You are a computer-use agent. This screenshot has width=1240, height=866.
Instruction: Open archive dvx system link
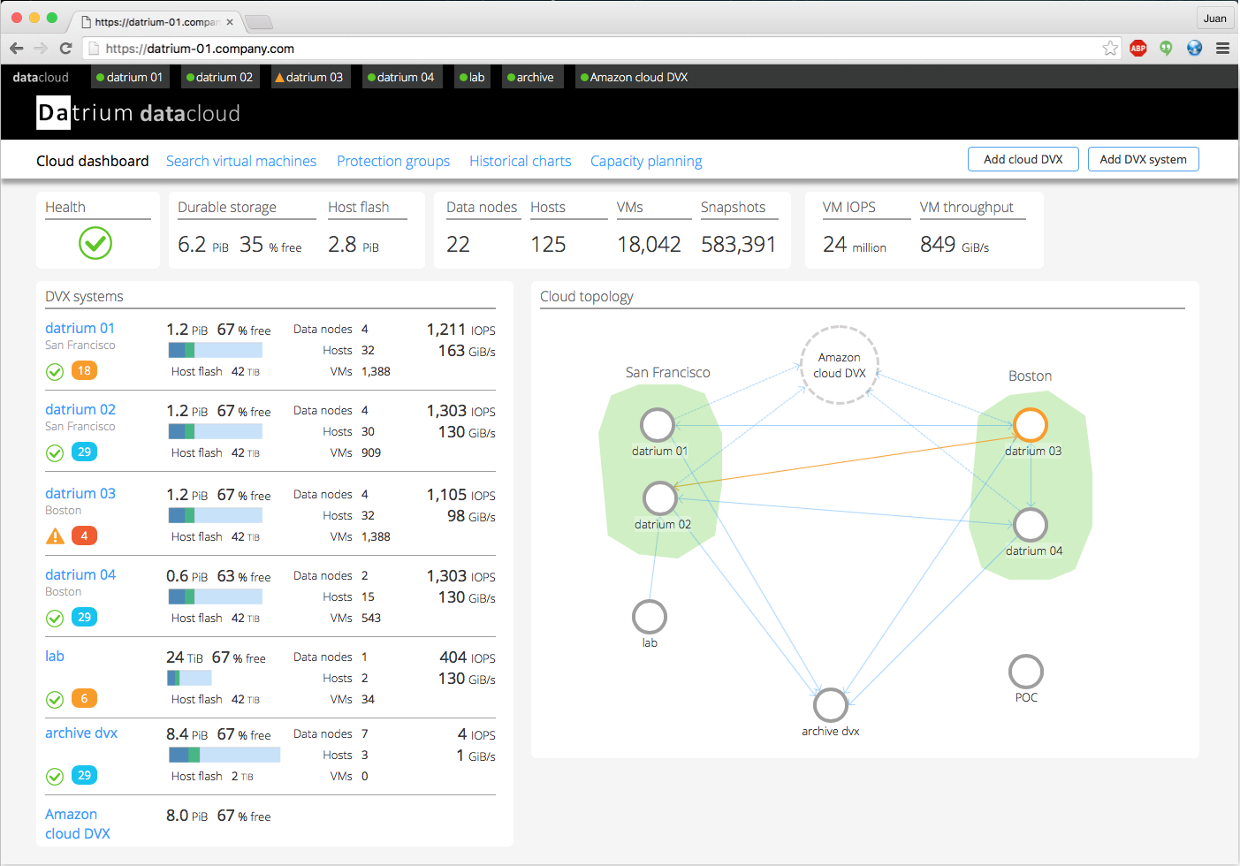(81, 733)
